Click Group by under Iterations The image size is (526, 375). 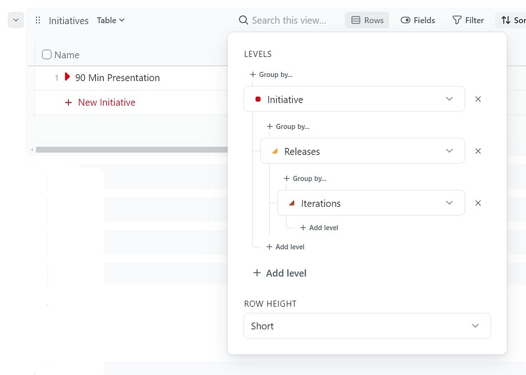point(305,179)
